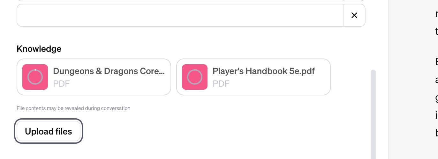Screen dimensions: 438x159
Task: Click the Dungeons & Dragons Core pink PDF icon
Action: click(x=35, y=77)
